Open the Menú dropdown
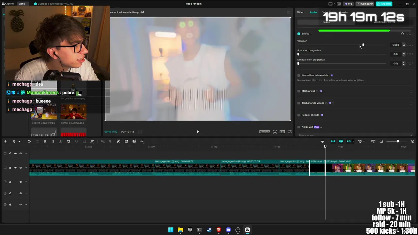This screenshot has width=418, height=235. tap(23, 4)
